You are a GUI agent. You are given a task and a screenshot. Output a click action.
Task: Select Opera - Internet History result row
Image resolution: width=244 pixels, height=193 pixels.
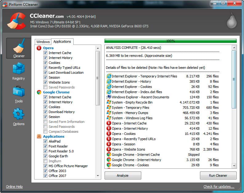(x=162, y=128)
